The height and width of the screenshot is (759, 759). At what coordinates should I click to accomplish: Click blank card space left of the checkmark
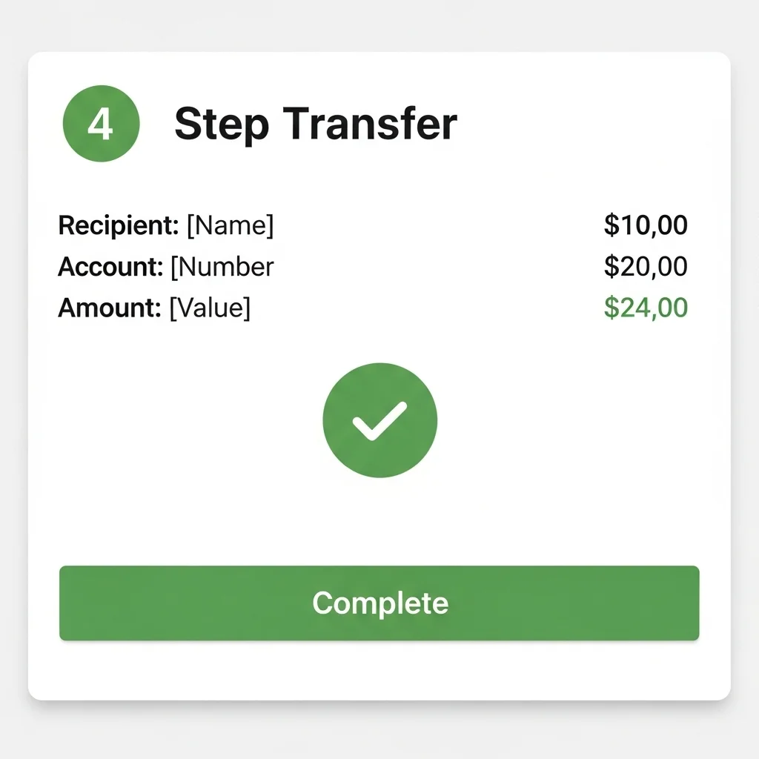click(x=185, y=420)
